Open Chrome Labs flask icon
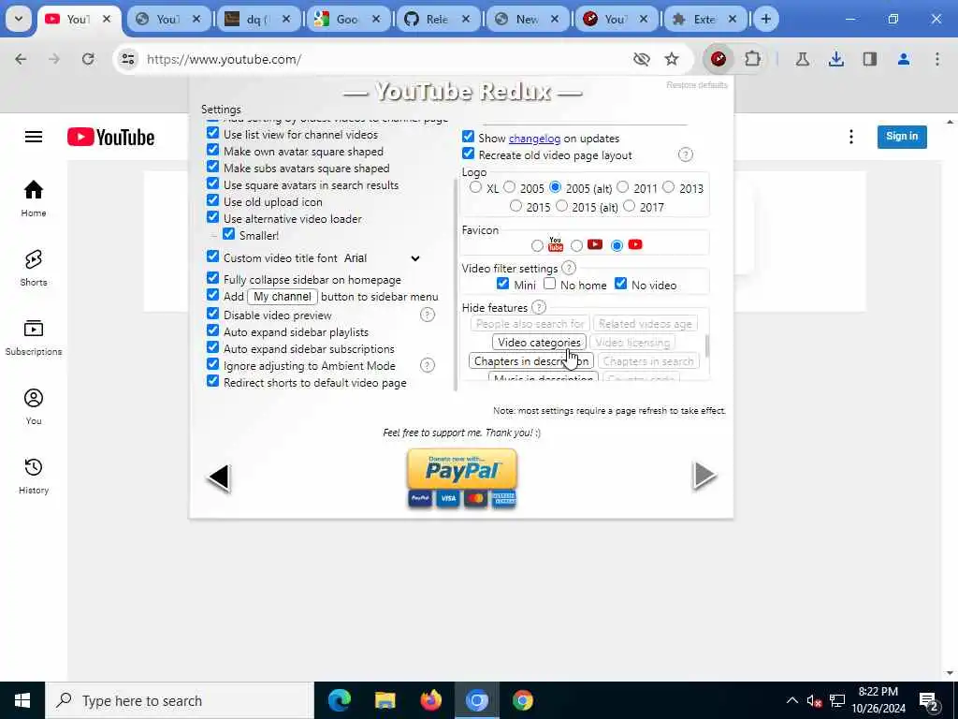The height and width of the screenshot is (719, 958). click(x=802, y=59)
